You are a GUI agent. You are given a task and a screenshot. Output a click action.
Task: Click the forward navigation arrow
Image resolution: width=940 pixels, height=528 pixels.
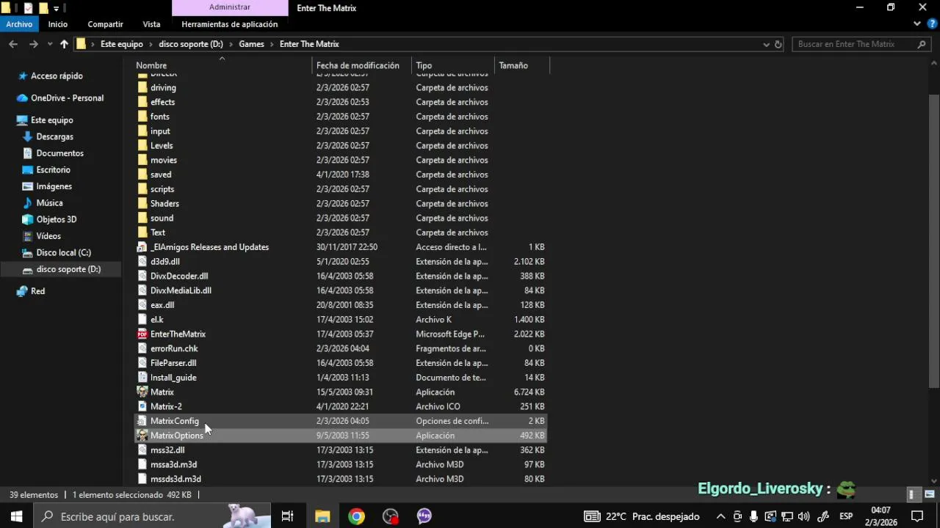[x=33, y=44]
